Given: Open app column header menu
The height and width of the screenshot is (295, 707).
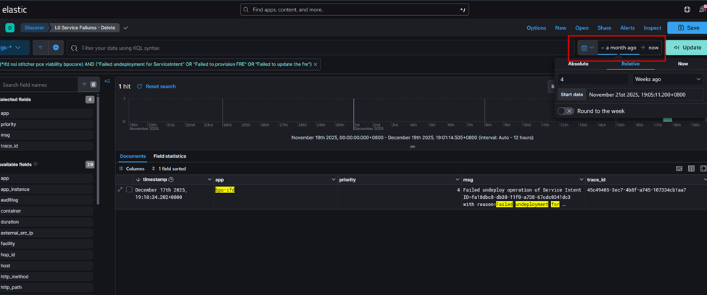Looking at the screenshot, I should 334,179.
